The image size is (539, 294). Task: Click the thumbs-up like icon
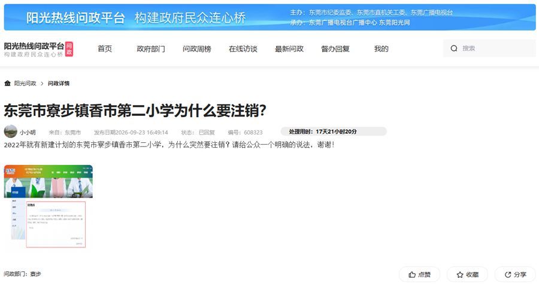pos(412,274)
